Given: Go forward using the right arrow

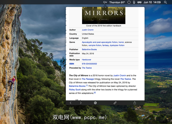Looking at the screenshot, I should click(81, 103).
